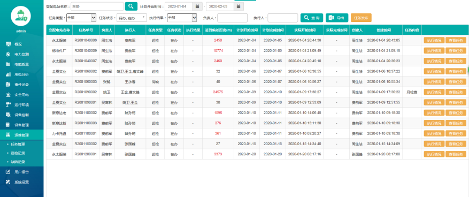The width and height of the screenshot is (469, 197).
Task: Click 查看任务 for task R2001040008
Action: (x=456, y=40)
